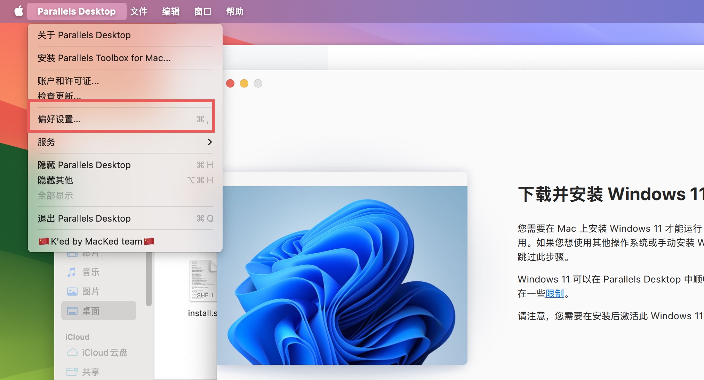
Task: Open the 编辑 menu
Action: pos(171,11)
